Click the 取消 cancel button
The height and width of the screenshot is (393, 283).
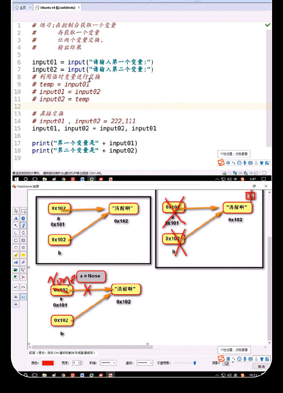[261, 366]
